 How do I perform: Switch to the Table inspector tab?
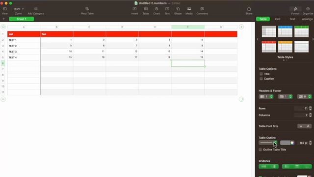(263, 19)
